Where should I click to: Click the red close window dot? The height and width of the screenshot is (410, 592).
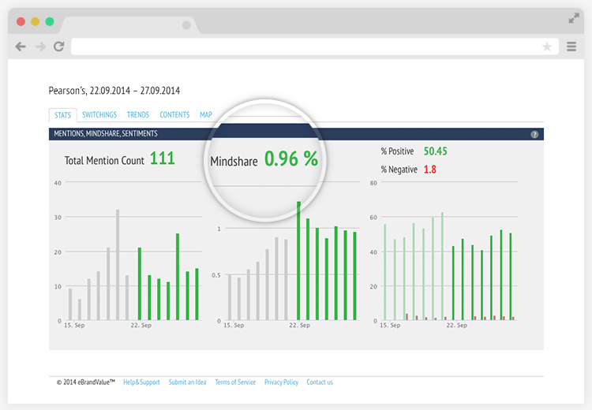pos(21,21)
